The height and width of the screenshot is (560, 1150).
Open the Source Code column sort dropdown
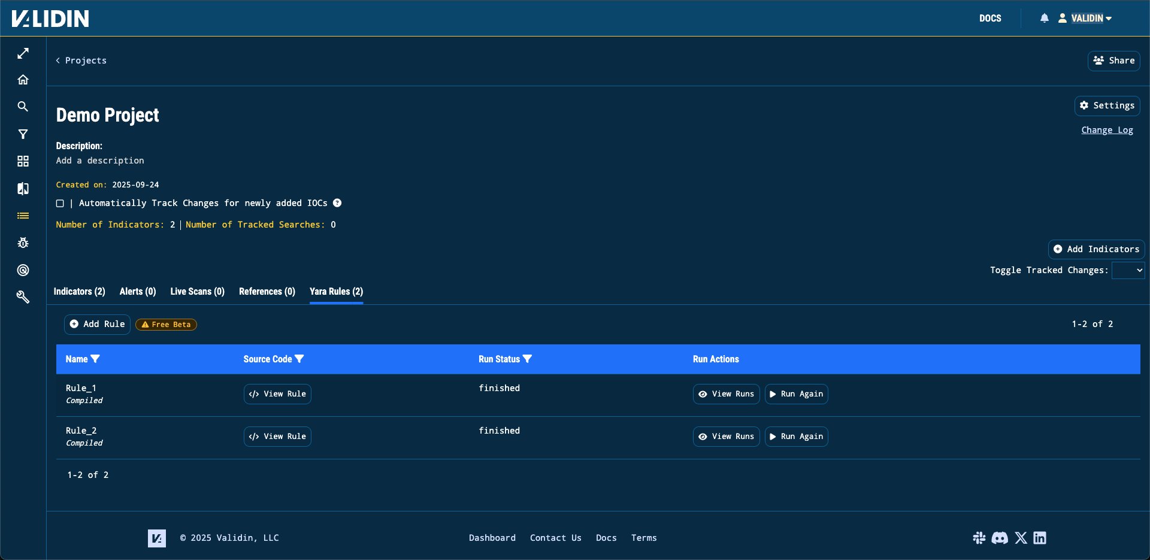coord(301,359)
